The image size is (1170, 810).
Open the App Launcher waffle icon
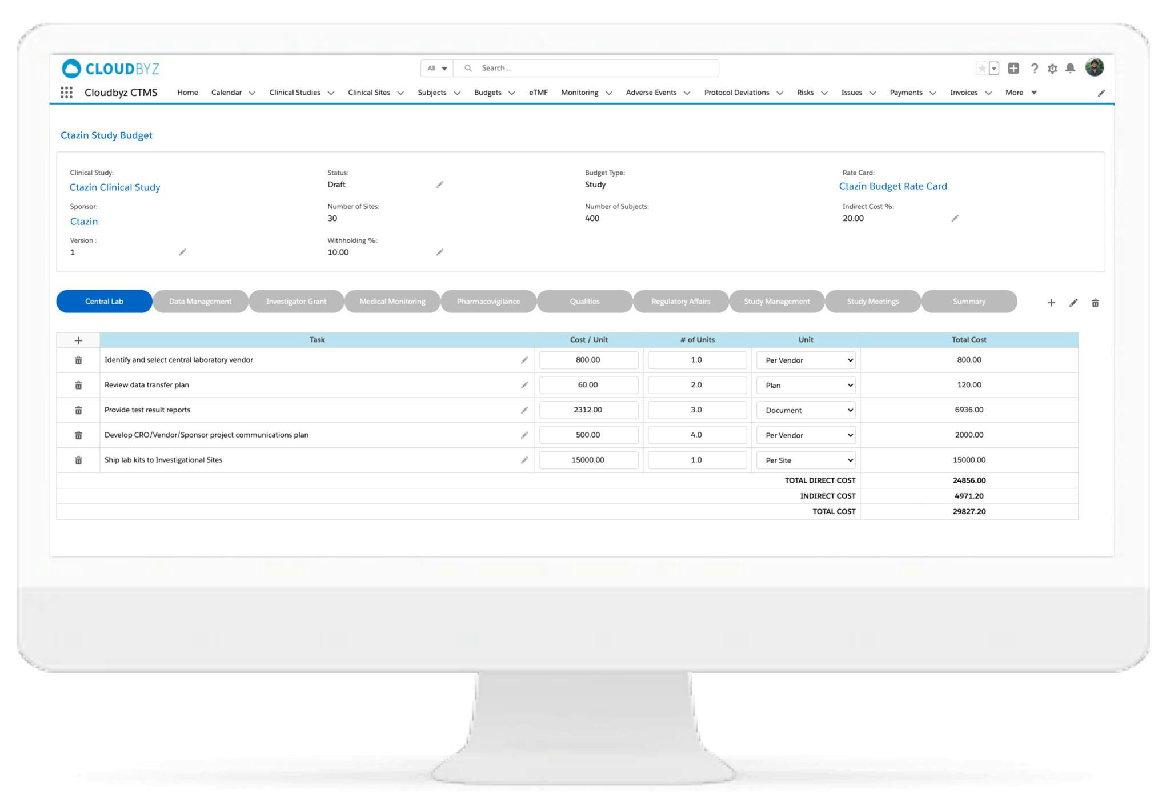tap(67, 92)
